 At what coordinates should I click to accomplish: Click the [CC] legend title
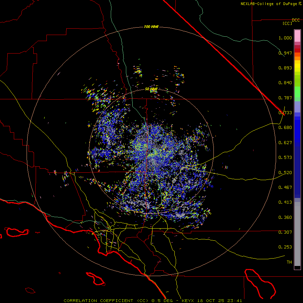point(287,23)
